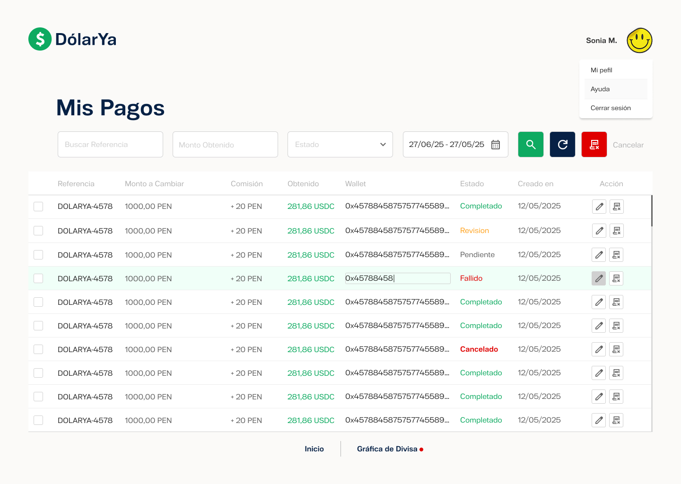The height and width of the screenshot is (484, 681).
Task: Click the edit pencil on the Cancelado row
Action: [x=599, y=349]
